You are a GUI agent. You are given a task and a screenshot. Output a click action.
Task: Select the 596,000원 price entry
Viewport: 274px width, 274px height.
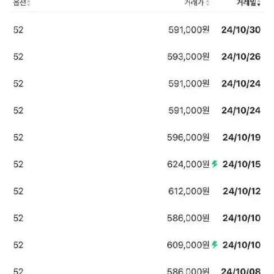(188, 138)
